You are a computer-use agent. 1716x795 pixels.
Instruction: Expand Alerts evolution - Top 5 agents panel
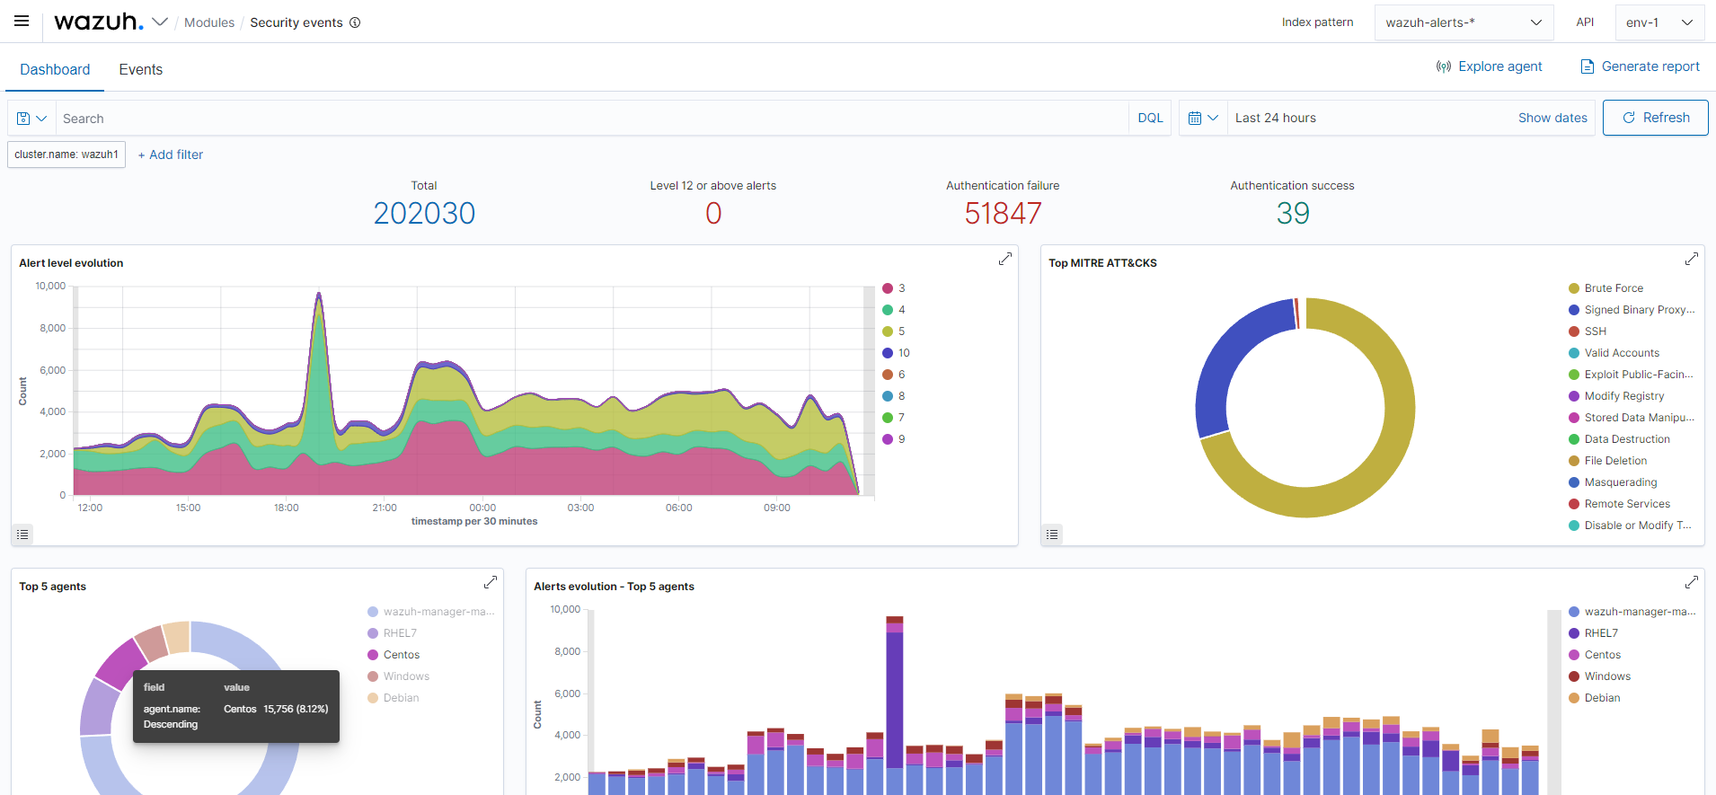coord(1692,582)
